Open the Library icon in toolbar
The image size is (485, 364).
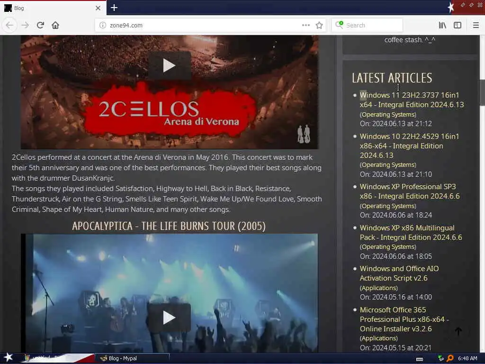(x=442, y=25)
